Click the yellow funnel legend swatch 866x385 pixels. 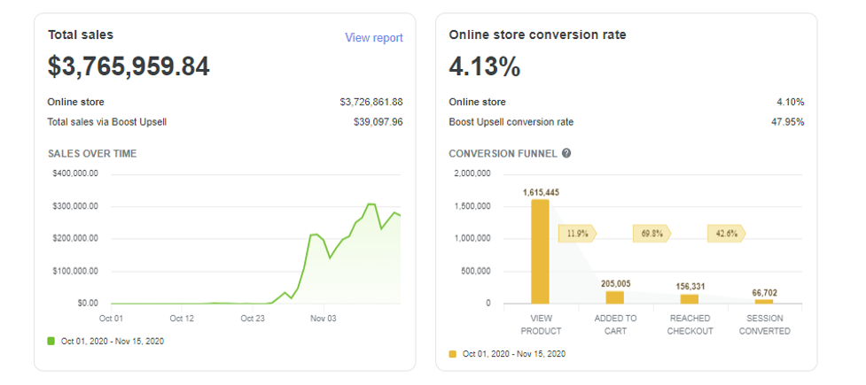[453, 353]
